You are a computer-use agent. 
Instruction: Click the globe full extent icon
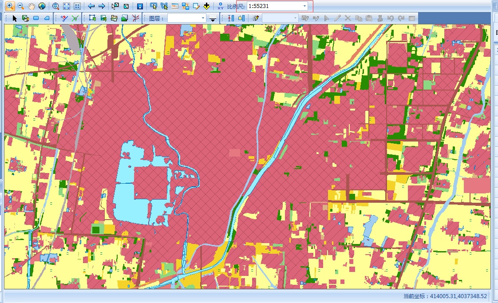pyautogui.click(x=42, y=6)
